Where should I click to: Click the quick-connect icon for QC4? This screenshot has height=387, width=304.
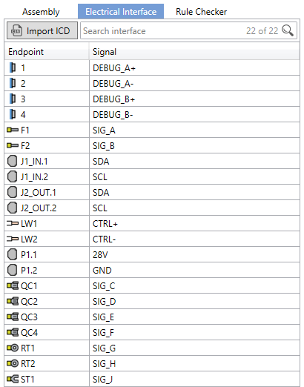(x=13, y=332)
